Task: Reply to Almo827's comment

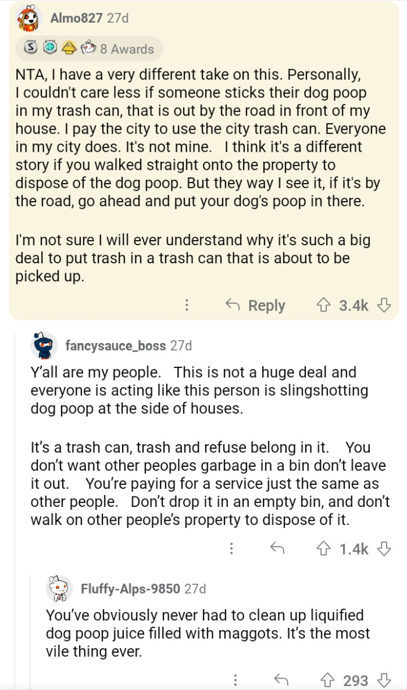Action: tap(255, 305)
